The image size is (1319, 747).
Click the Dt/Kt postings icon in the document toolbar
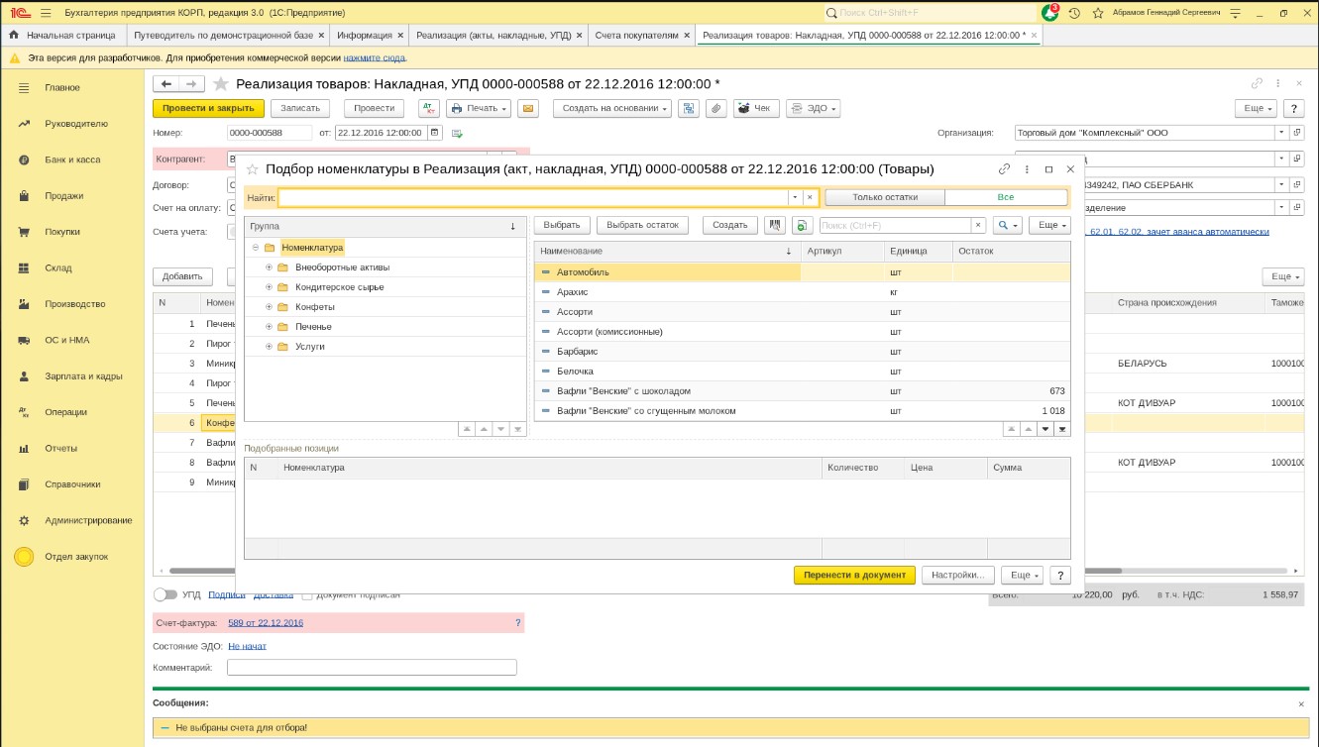pyautogui.click(x=428, y=108)
